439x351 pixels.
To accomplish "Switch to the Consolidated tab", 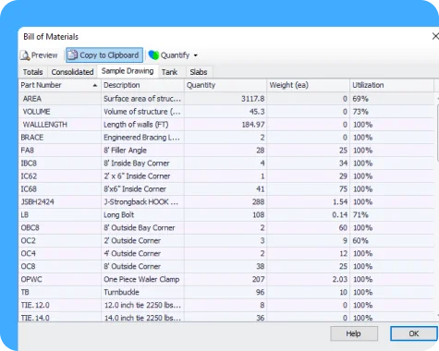I will click(72, 72).
